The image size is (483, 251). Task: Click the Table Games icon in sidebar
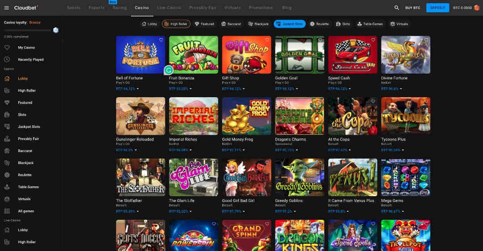click(x=7, y=187)
